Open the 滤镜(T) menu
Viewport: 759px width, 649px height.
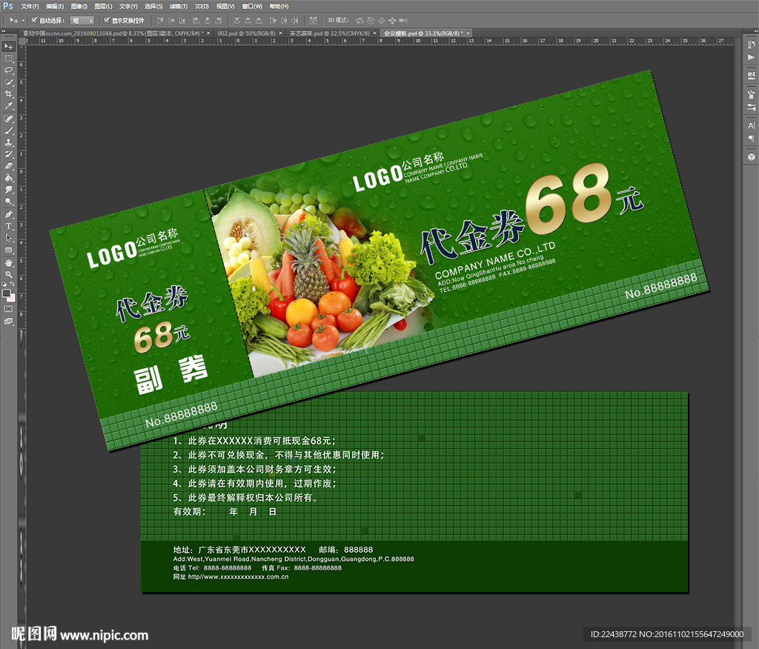179,6
